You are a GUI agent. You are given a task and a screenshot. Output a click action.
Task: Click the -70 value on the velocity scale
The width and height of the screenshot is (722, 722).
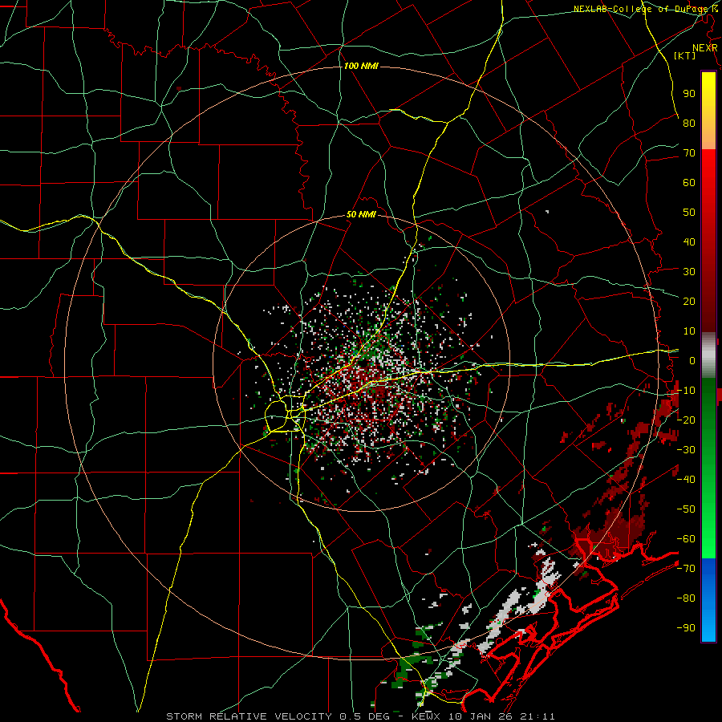[x=686, y=568]
